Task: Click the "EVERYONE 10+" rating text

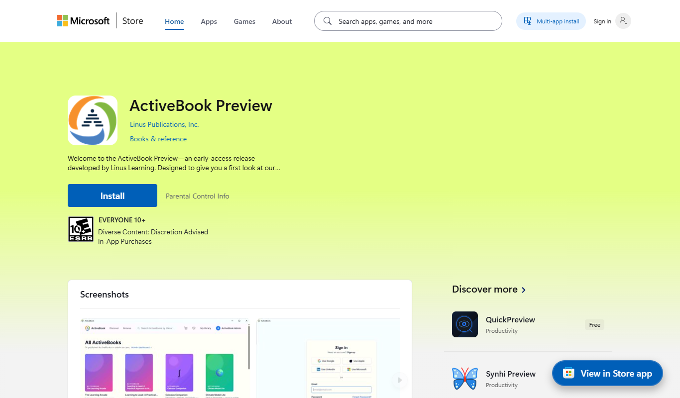Action: (x=122, y=220)
